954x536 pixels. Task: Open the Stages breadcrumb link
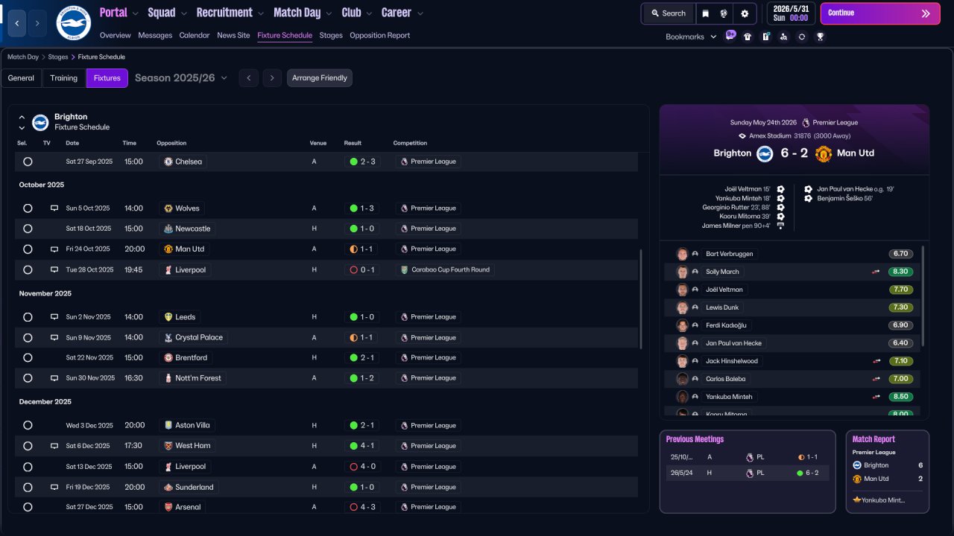point(58,57)
